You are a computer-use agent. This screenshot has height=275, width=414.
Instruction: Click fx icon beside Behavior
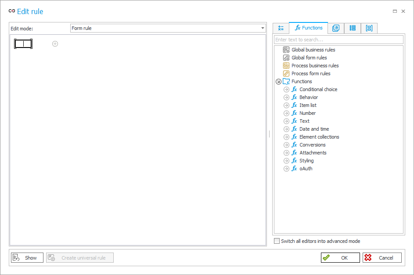click(295, 97)
